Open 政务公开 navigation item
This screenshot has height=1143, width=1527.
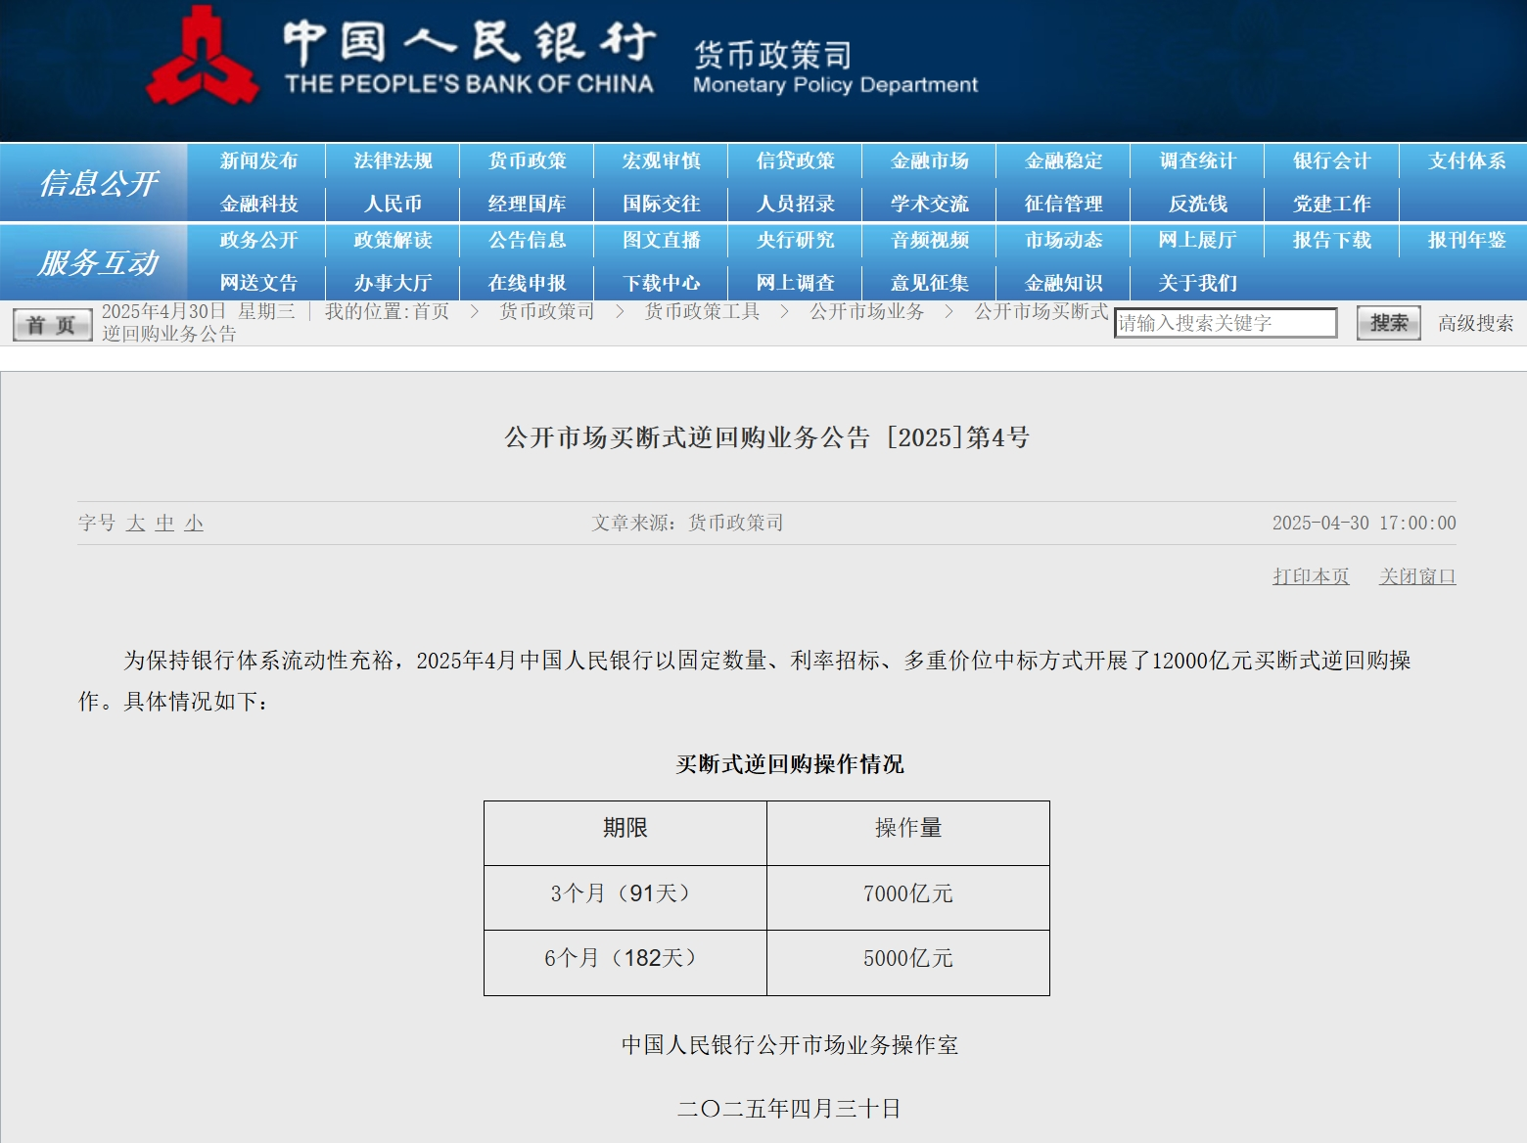click(258, 240)
